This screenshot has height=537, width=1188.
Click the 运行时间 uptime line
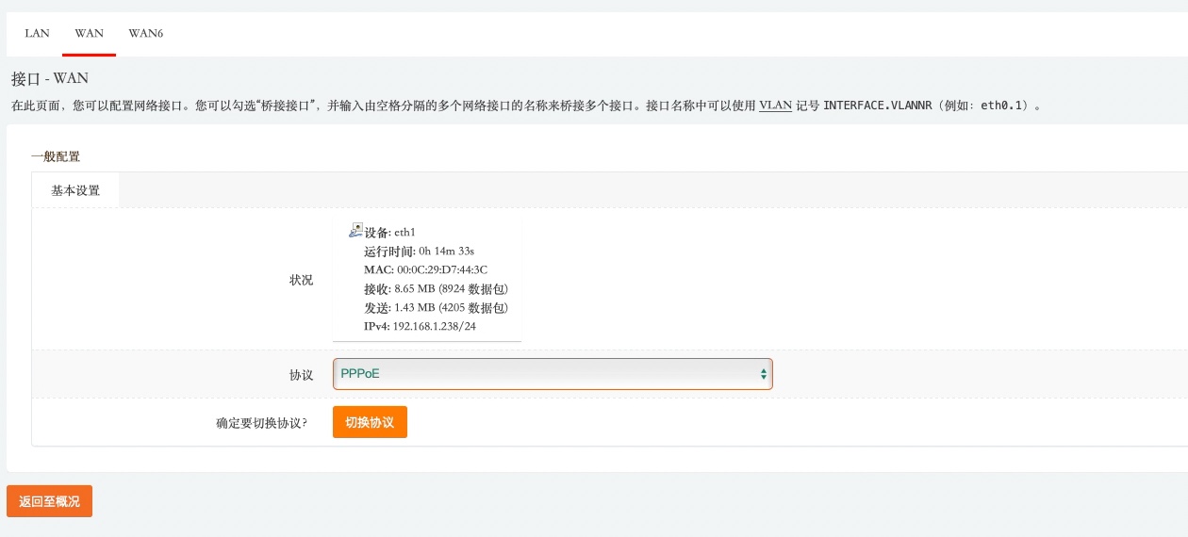419,251
